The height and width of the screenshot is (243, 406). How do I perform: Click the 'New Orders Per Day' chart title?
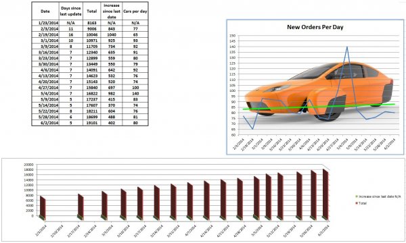pyautogui.click(x=315, y=27)
